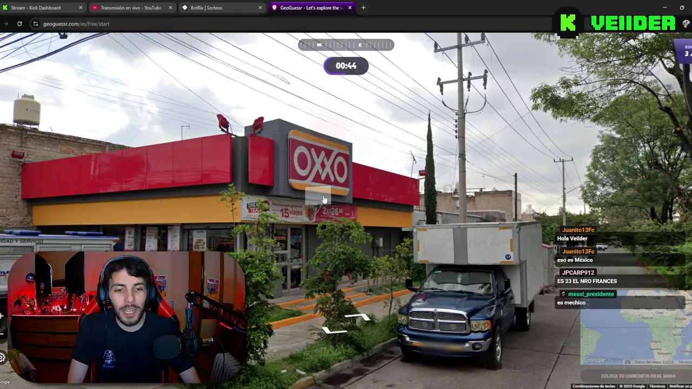Image resolution: width=692 pixels, height=389 pixels.
Task: Open the Términos link in footer
Action: tap(657, 386)
